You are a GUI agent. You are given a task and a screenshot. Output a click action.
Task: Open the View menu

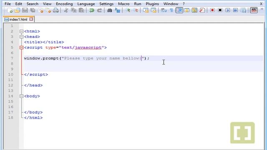pyautogui.click(x=47, y=4)
